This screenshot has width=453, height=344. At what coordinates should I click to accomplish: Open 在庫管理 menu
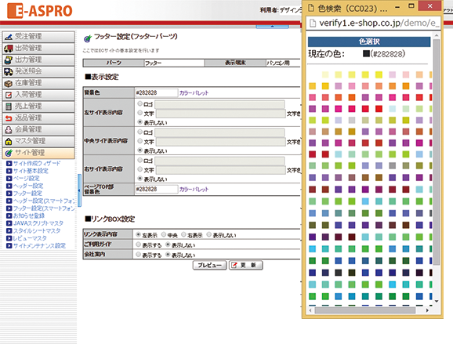pos(38,83)
